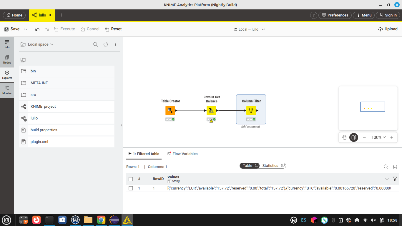Toggle the select-all rows checkbox
Image resolution: width=402 pixels, height=226 pixels.
[131, 179]
